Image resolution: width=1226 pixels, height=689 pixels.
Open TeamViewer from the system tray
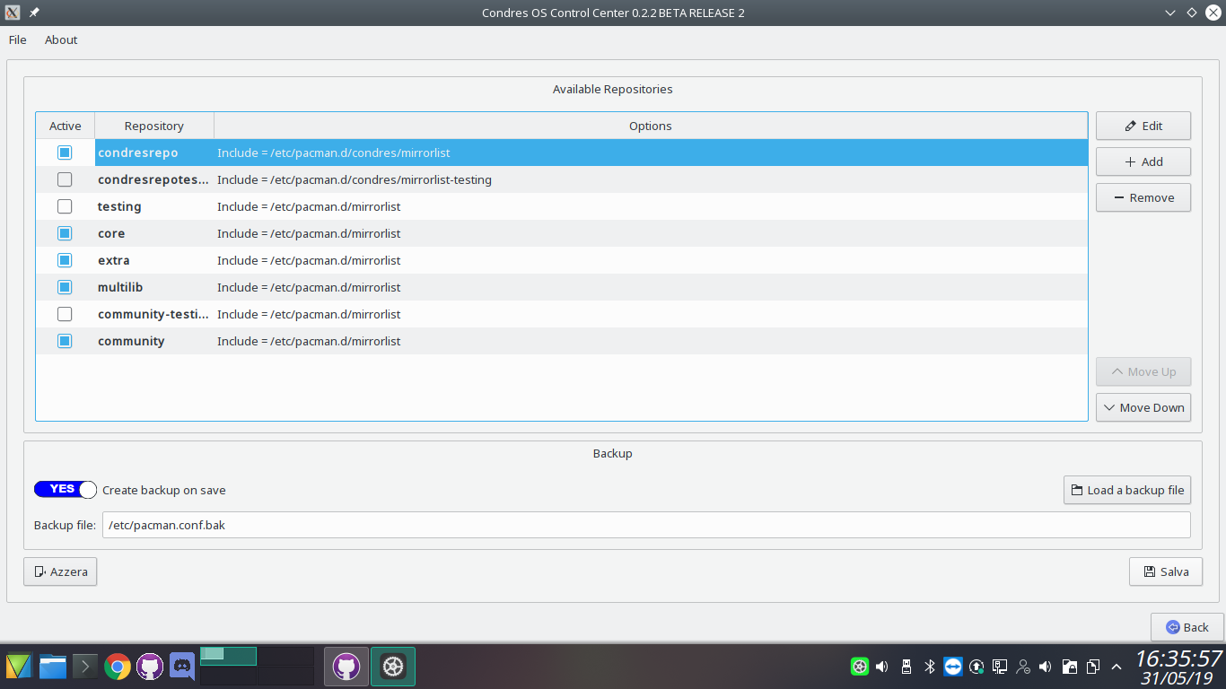pos(953,667)
